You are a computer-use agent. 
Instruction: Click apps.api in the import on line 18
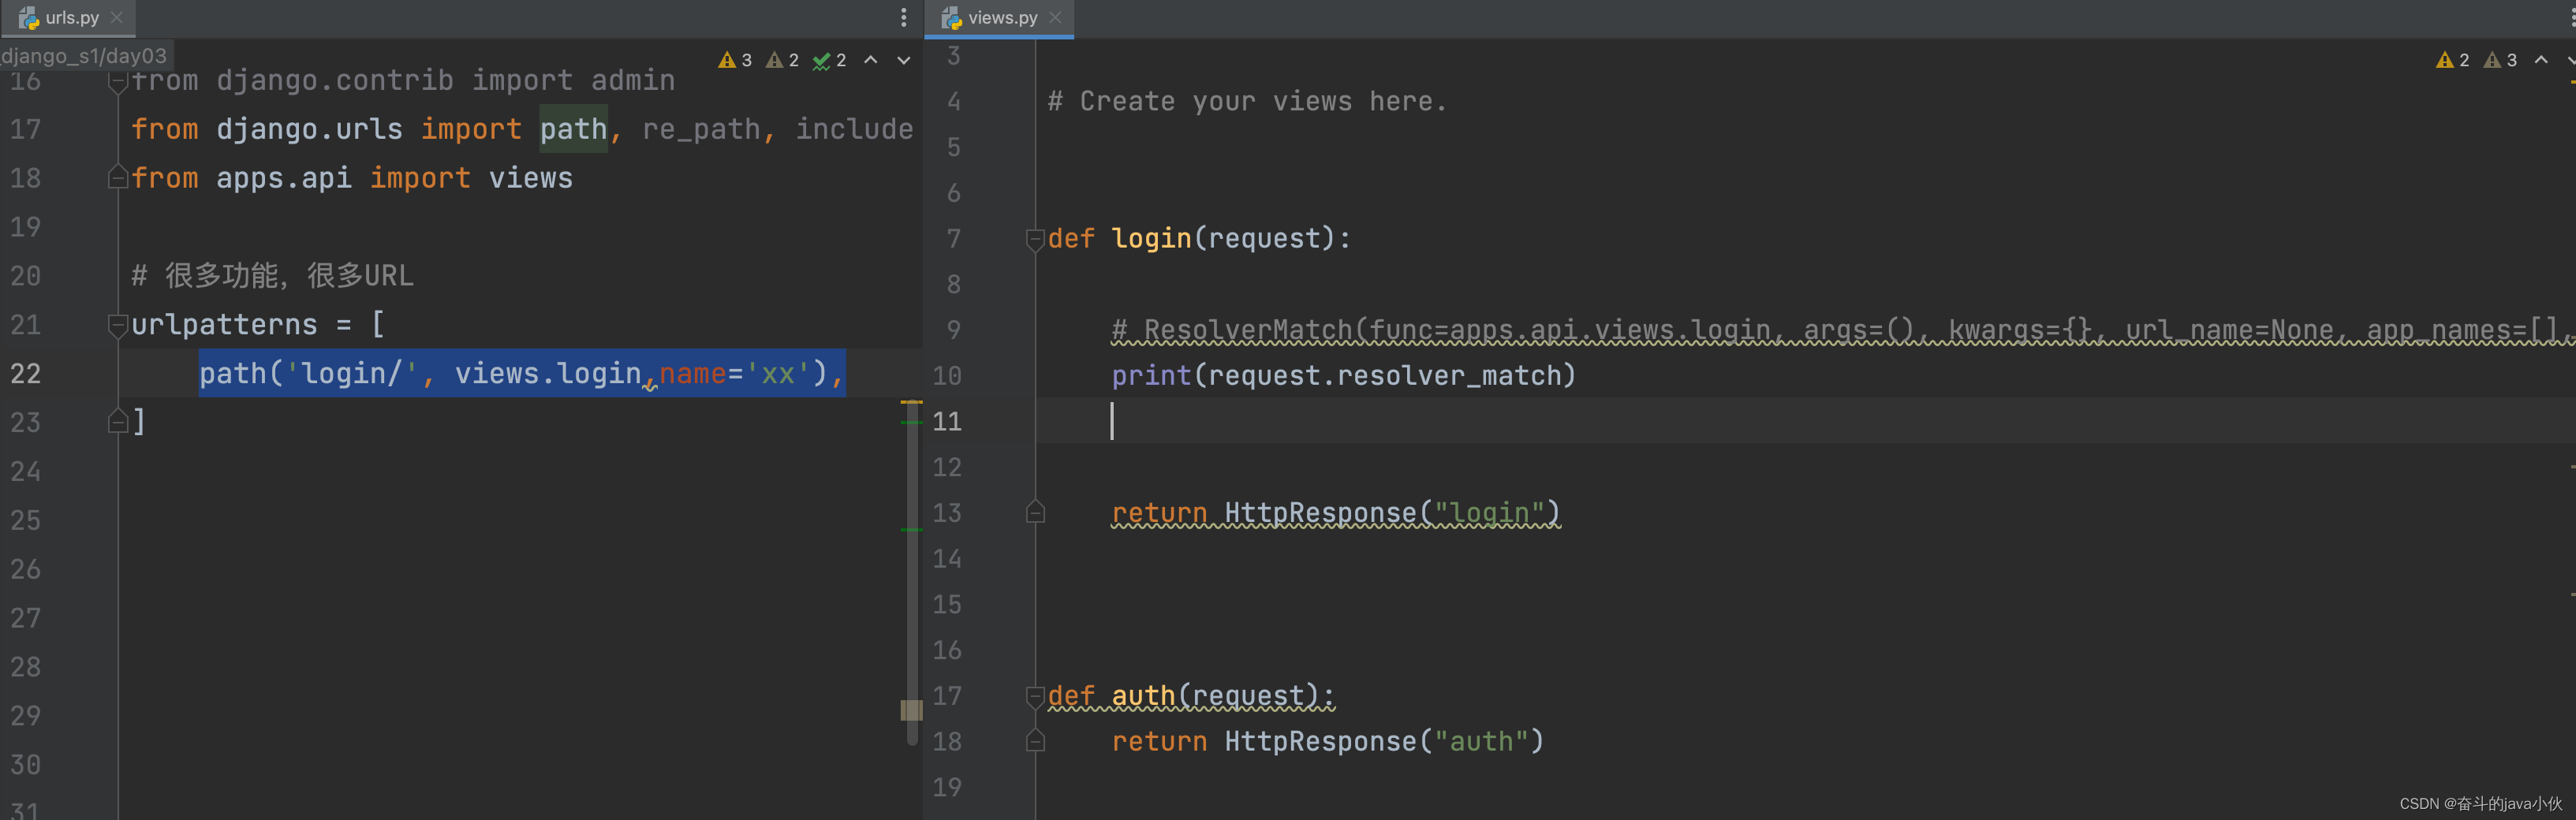coord(283,178)
